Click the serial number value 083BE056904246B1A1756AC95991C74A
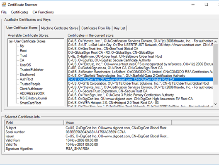The height and width of the screenshot is (165, 219). pyautogui.click(x=96, y=132)
